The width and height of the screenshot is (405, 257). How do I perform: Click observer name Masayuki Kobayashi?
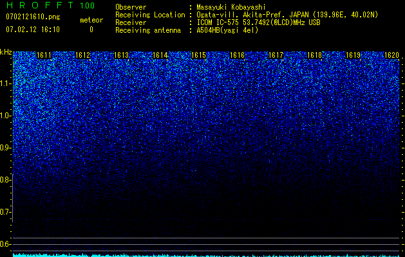tap(231, 7)
